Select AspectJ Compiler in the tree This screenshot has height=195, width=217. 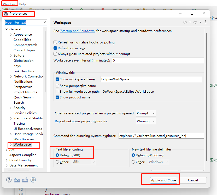click(x=22, y=155)
